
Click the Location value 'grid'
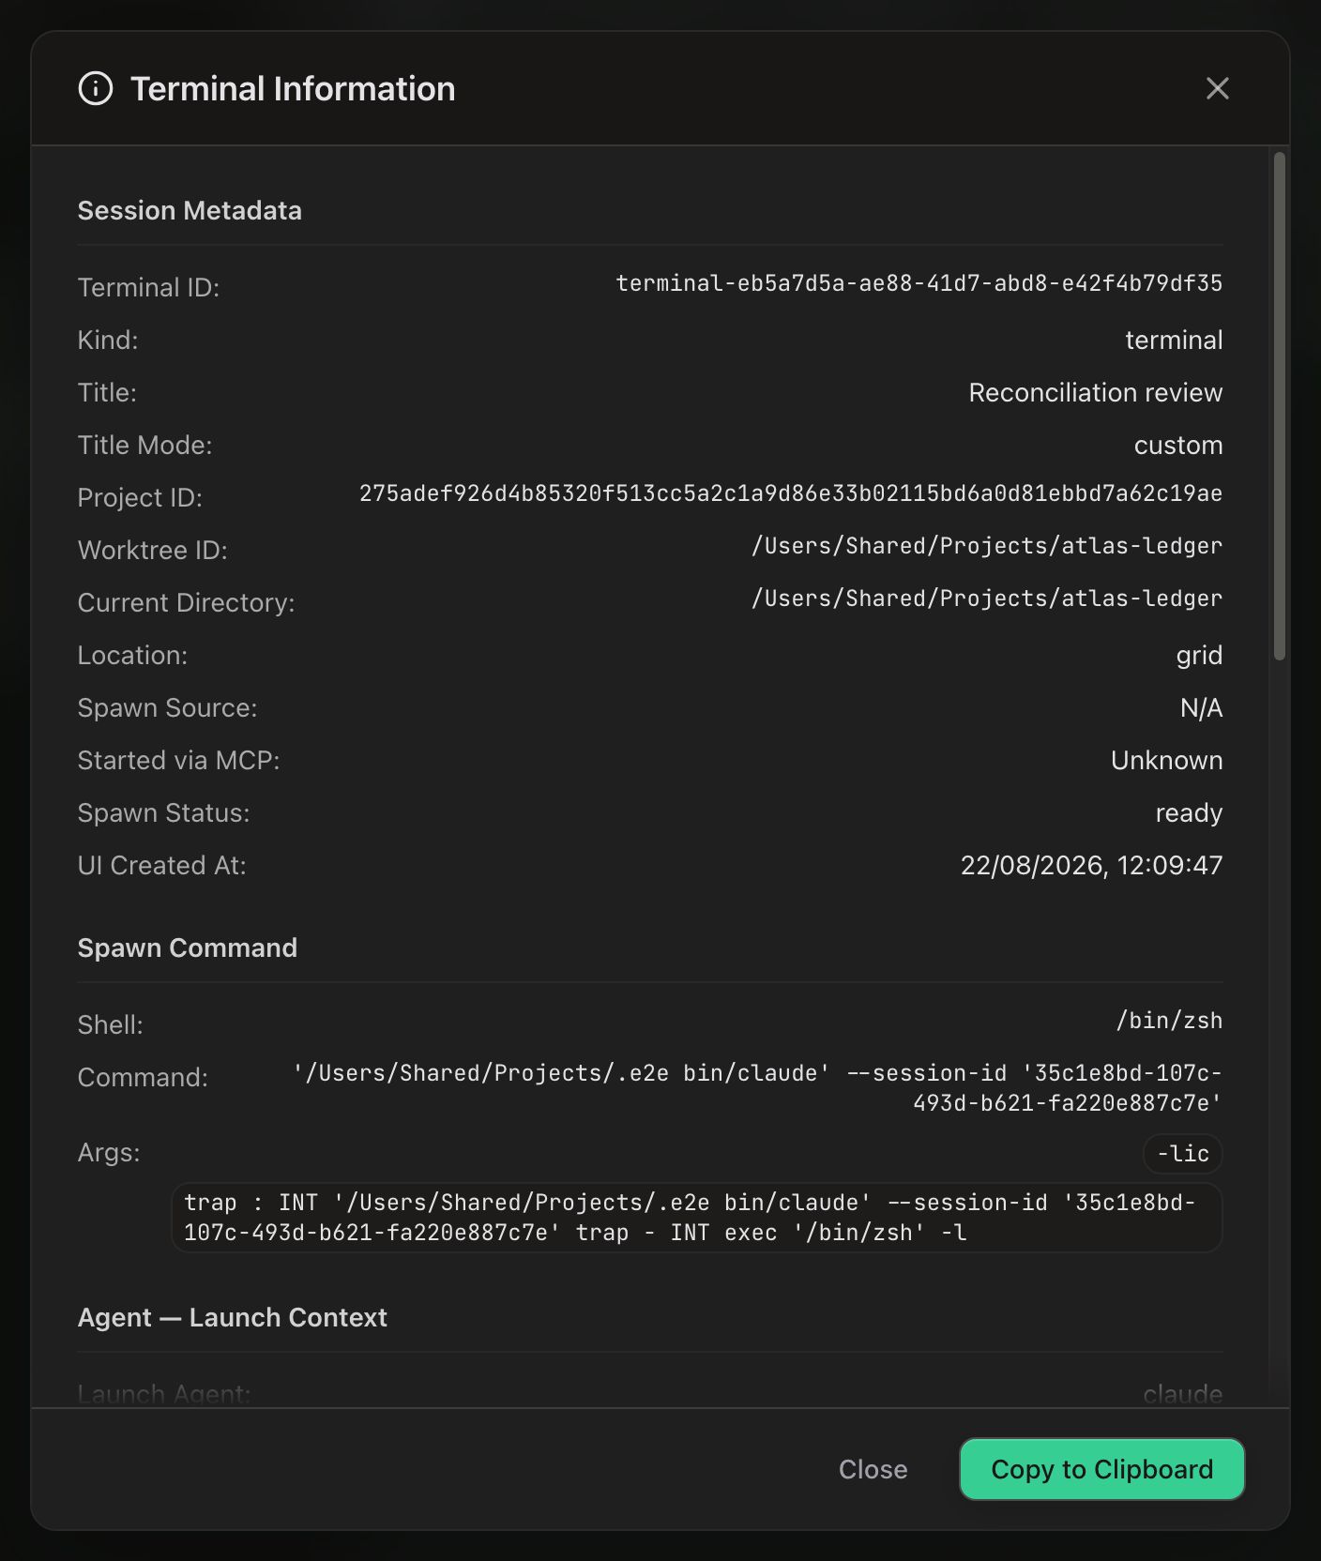[1199, 655]
